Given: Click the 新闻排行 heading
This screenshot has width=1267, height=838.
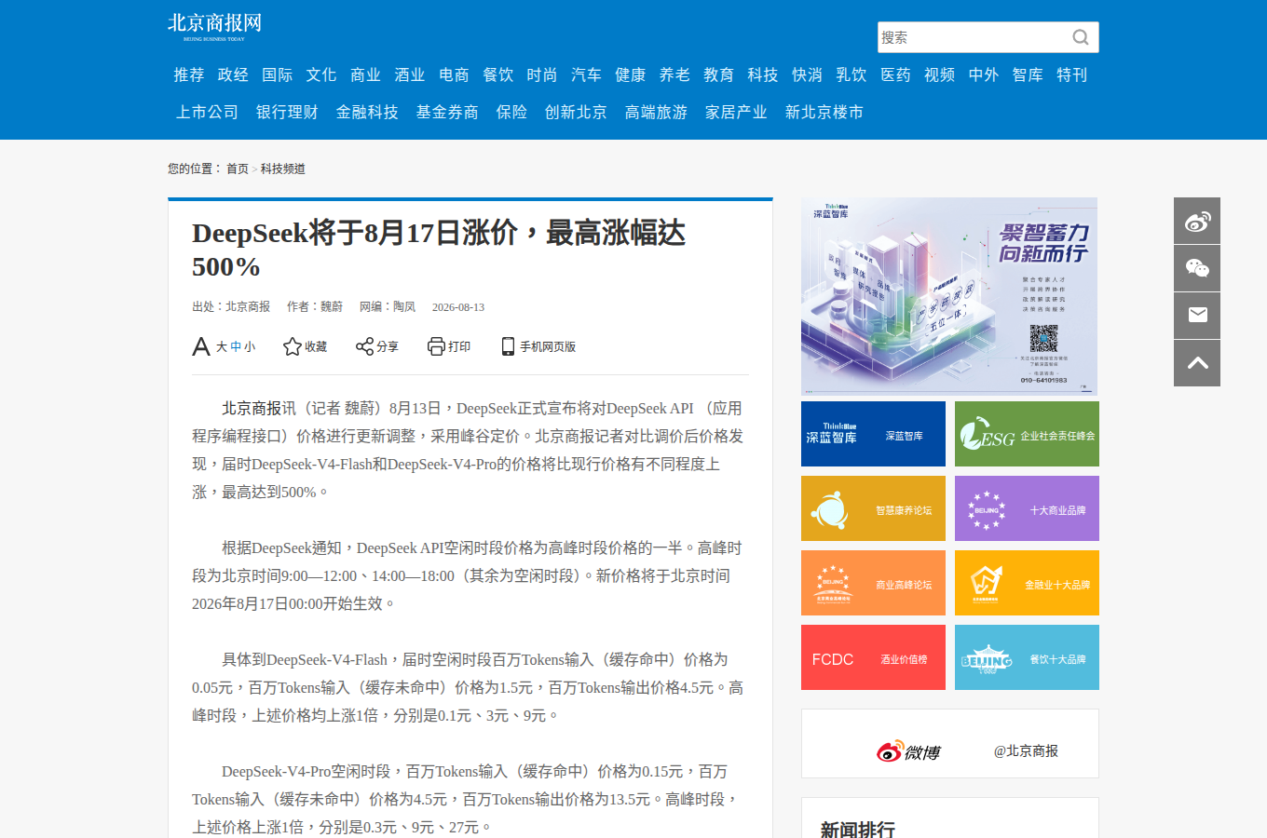Looking at the screenshot, I should (857, 829).
